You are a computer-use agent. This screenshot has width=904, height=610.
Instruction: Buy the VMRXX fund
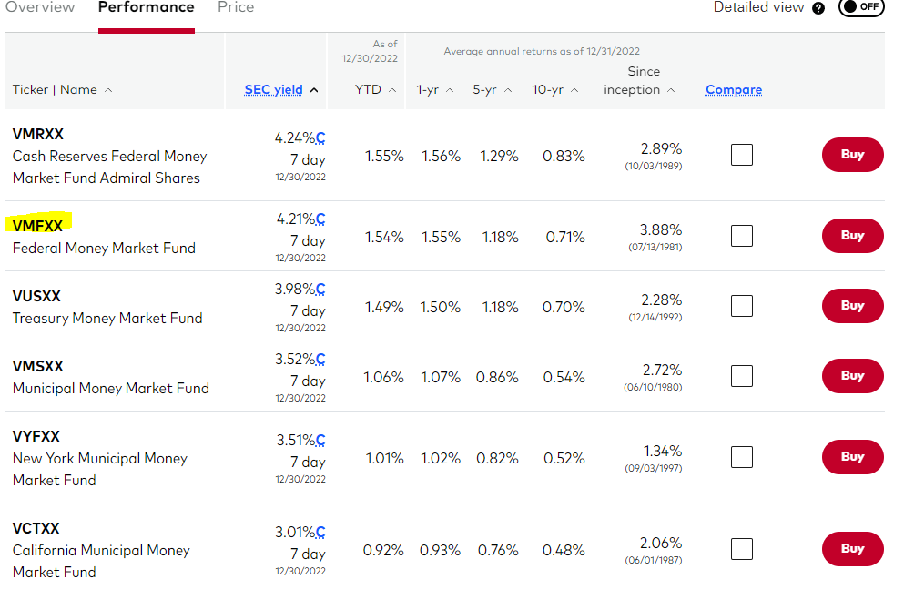(x=853, y=155)
